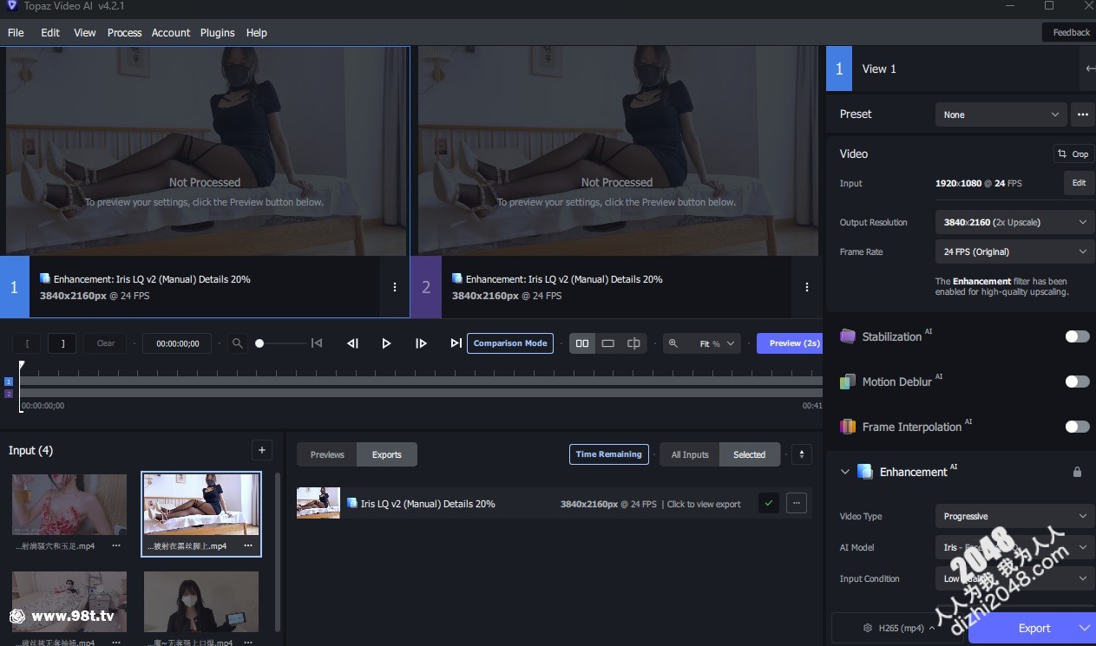Click the Comparison Mode button

(510, 343)
